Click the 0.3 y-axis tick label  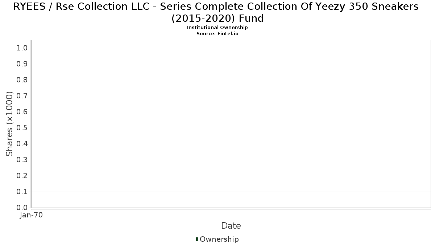click(22, 160)
